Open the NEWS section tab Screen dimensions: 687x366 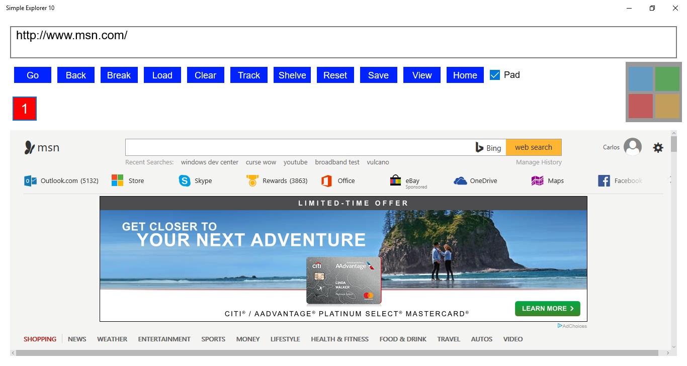click(77, 339)
